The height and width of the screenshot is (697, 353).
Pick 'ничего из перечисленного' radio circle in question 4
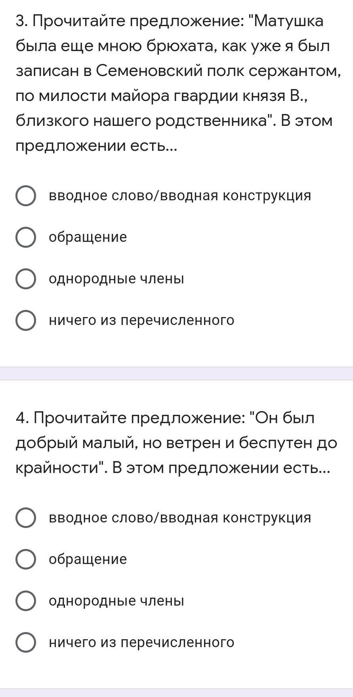click(26, 642)
